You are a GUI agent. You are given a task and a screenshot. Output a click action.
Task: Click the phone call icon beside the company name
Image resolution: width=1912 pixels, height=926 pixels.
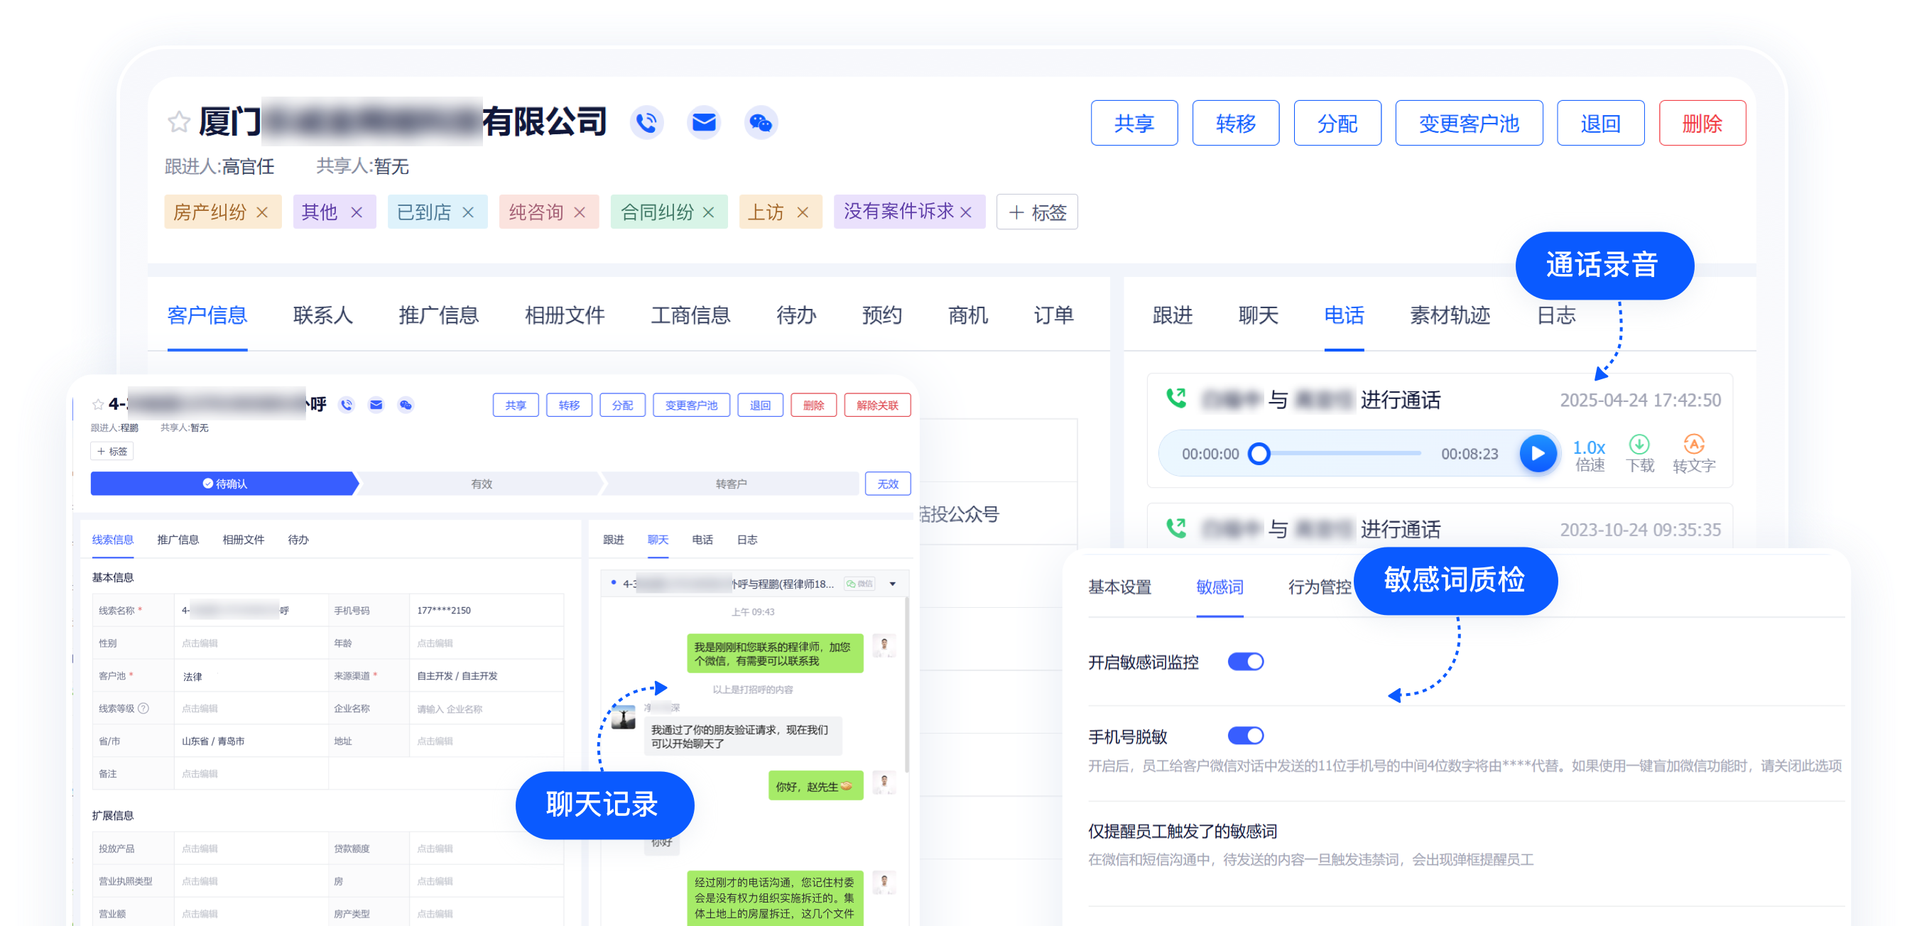coord(646,122)
